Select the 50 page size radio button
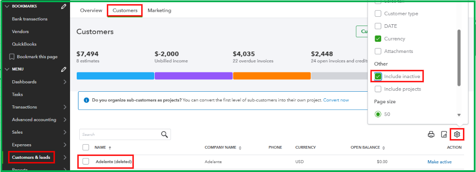The height and width of the screenshot is (172, 476). (378, 114)
